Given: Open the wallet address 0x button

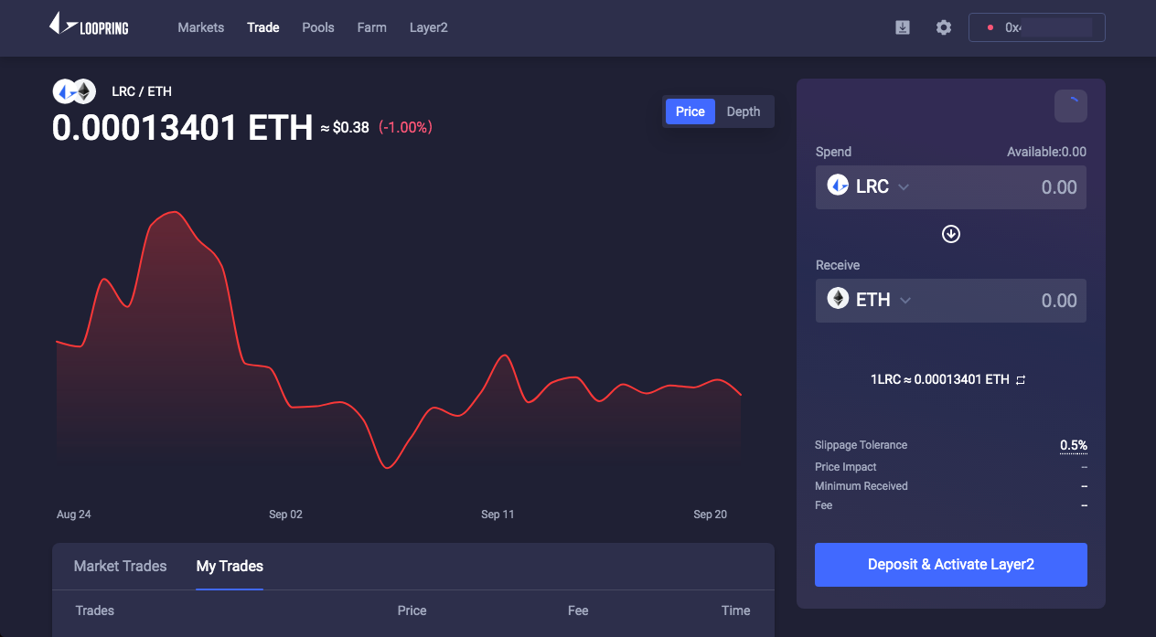Looking at the screenshot, I should [x=1037, y=27].
